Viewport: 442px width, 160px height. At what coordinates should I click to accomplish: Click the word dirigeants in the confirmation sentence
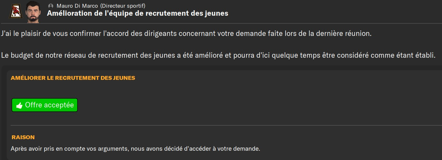point(188,34)
